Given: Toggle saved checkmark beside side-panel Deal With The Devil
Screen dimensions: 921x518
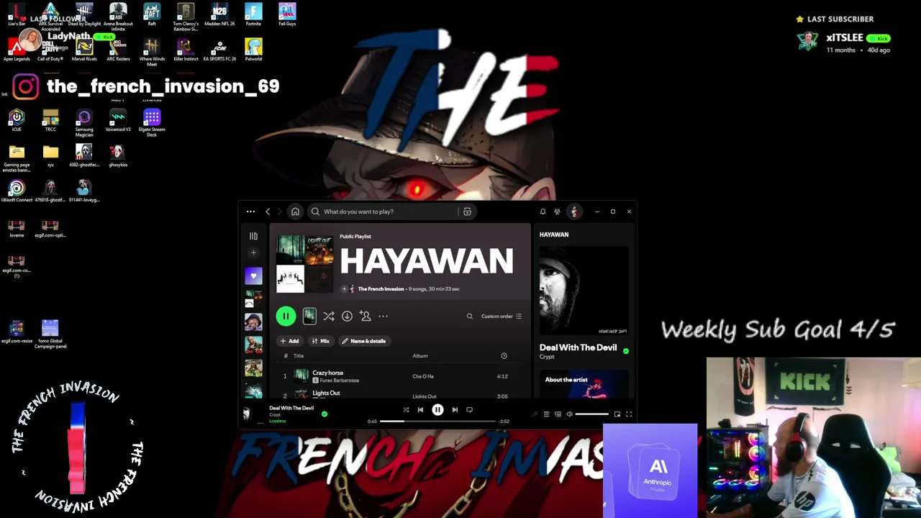Looking at the screenshot, I should pyautogui.click(x=625, y=351).
